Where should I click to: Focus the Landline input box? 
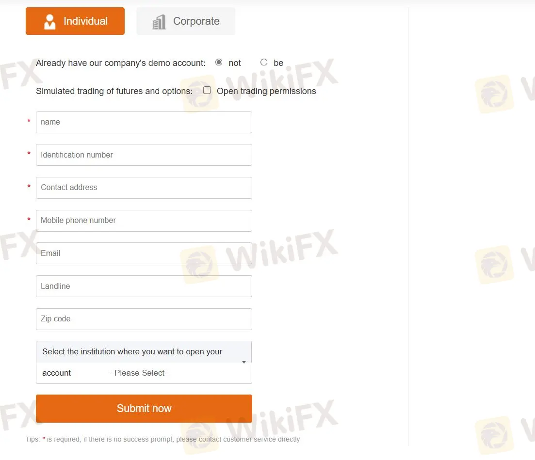pyautogui.click(x=144, y=286)
